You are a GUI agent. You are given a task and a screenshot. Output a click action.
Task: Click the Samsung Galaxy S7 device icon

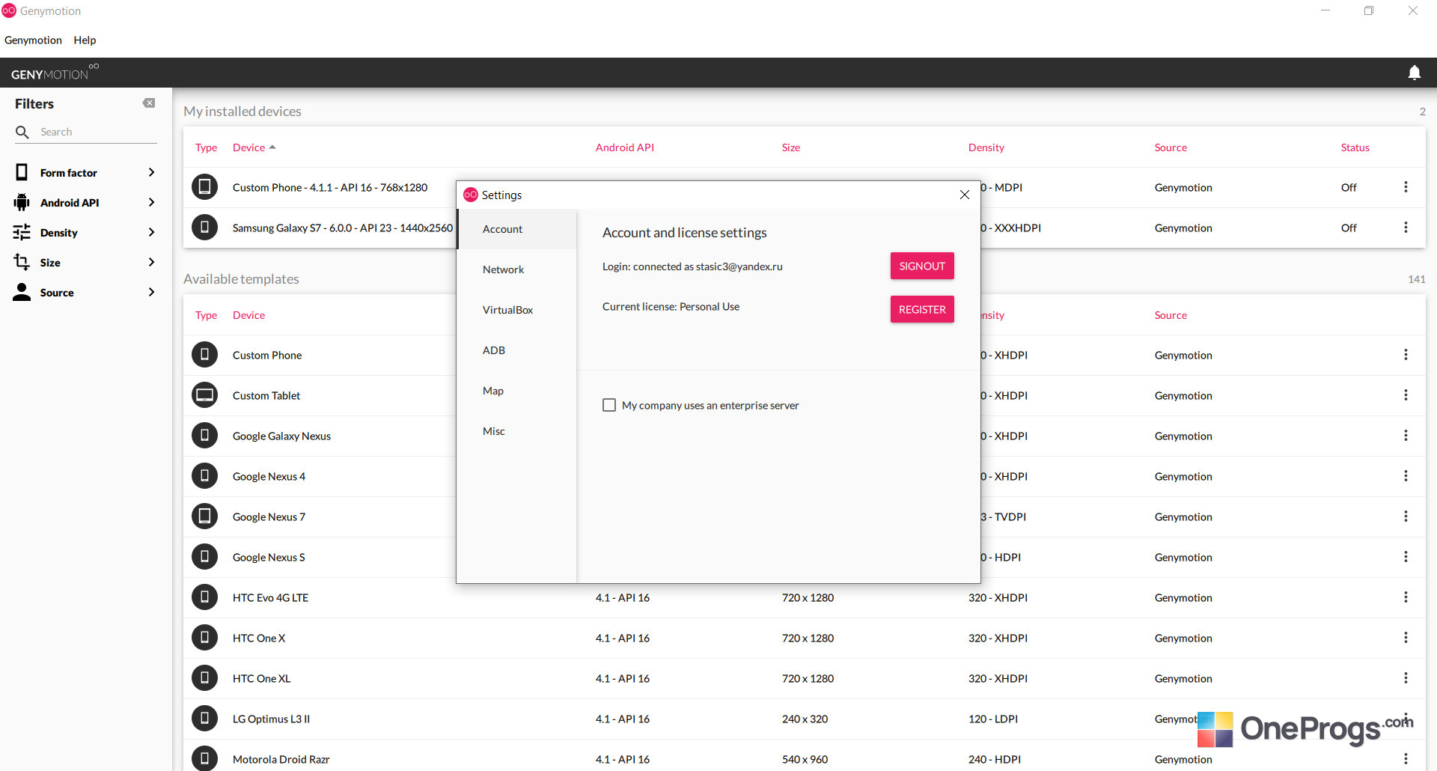[204, 227]
